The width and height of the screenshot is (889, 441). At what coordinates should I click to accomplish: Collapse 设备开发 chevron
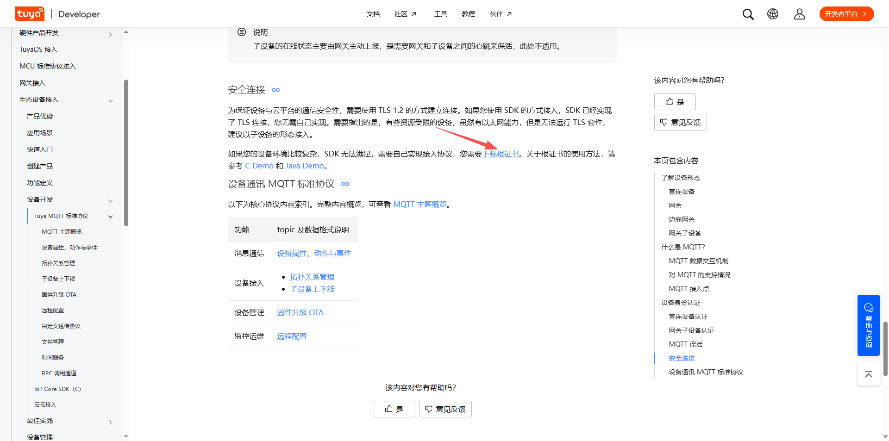tap(111, 201)
